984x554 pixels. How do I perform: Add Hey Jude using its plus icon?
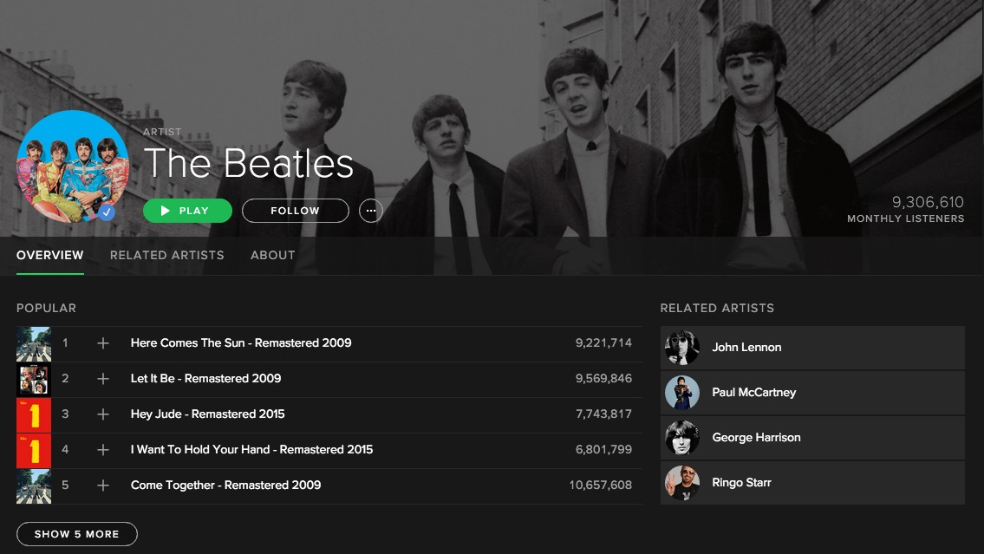click(103, 414)
